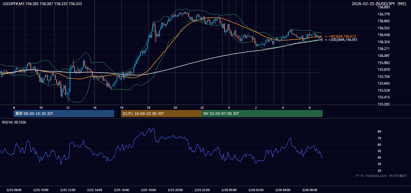Click the 2/26 02:00 date label
Screen dimensions: 411x193
(256, 190)
